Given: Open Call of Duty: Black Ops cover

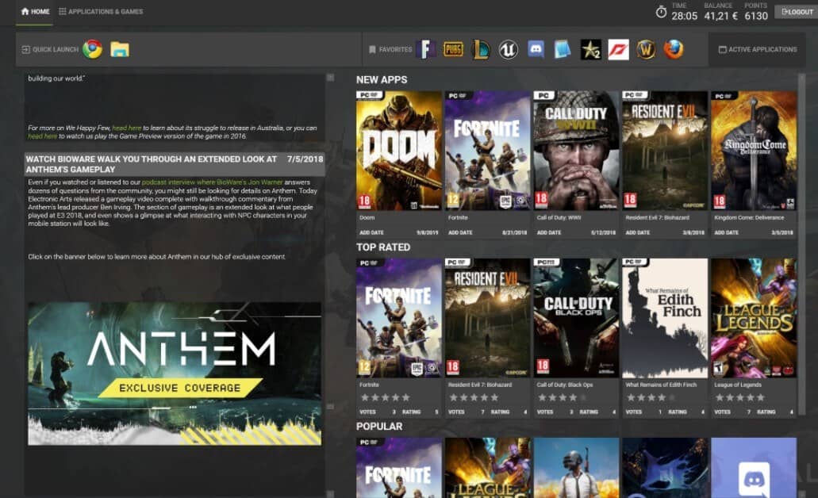Looking at the screenshot, I should 576,318.
